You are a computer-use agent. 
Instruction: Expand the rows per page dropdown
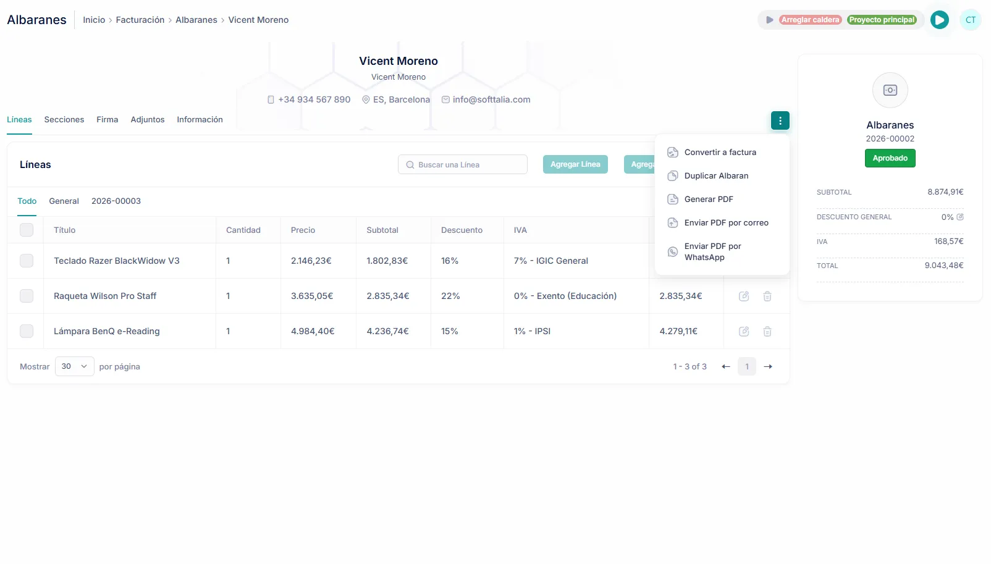tap(74, 366)
